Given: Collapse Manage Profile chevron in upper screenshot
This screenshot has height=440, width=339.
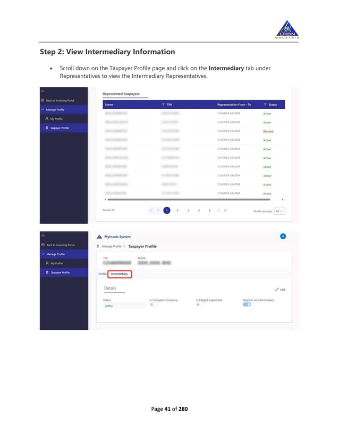Looking at the screenshot, I should point(43,109).
